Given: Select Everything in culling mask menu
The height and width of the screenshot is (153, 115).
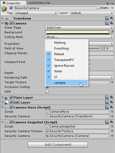Looking at the screenshot, I should point(67,48).
